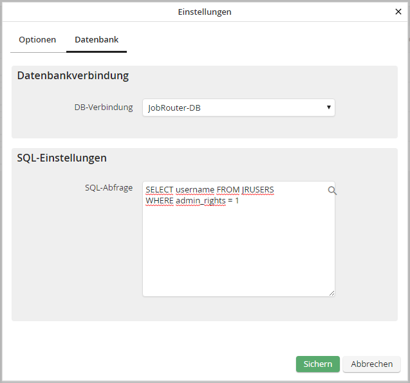Click the word username in the query

(x=195, y=190)
